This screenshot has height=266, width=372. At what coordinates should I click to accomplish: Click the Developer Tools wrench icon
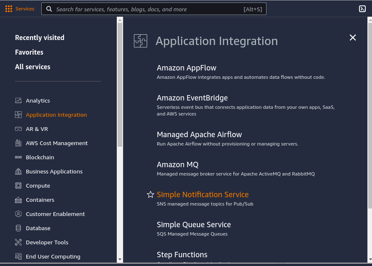18,242
